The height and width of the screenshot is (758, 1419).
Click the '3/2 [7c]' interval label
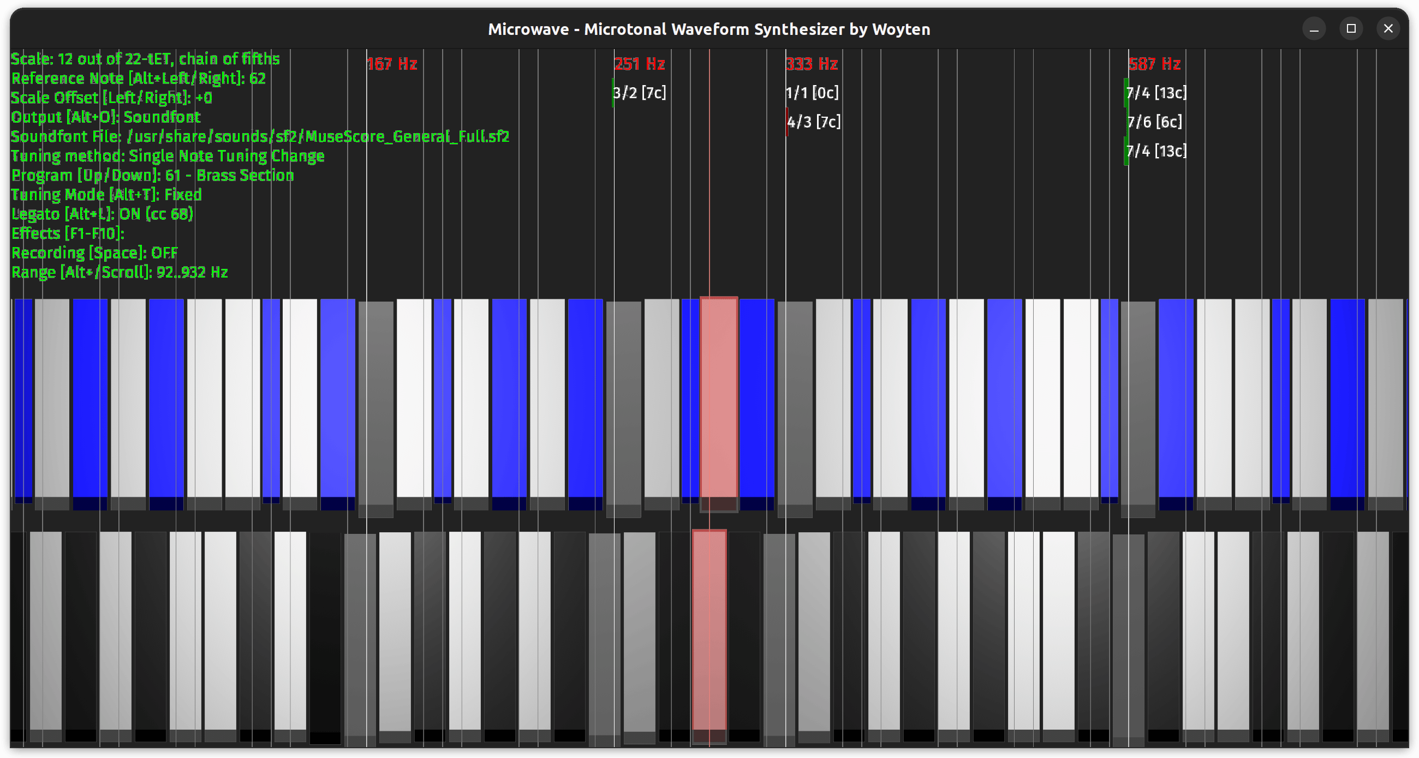tap(640, 93)
